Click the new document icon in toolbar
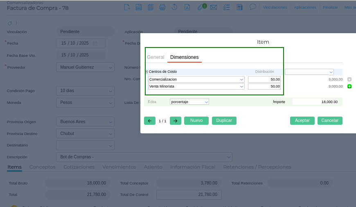Viewport: 356px width, 207px height. 127,7
